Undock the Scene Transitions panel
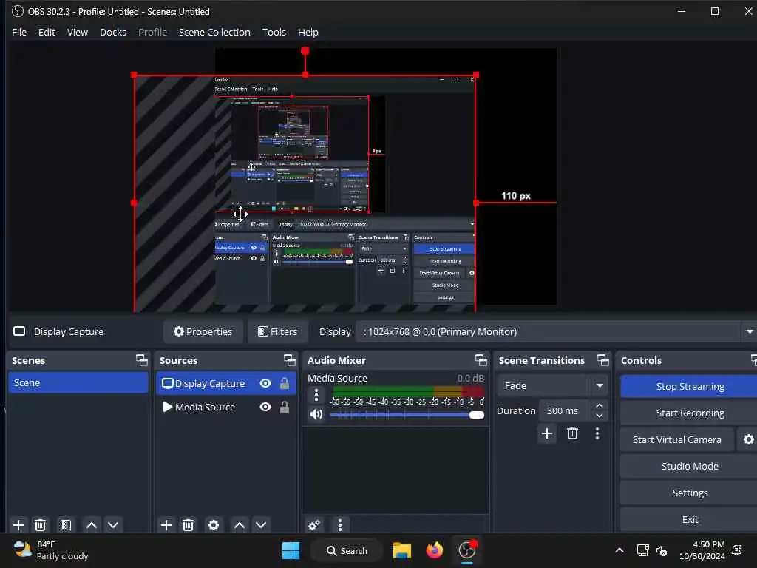This screenshot has height=568, width=757. (603, 360)
